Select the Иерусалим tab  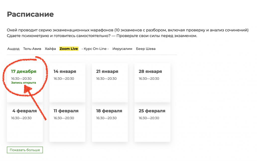point(122,49)
